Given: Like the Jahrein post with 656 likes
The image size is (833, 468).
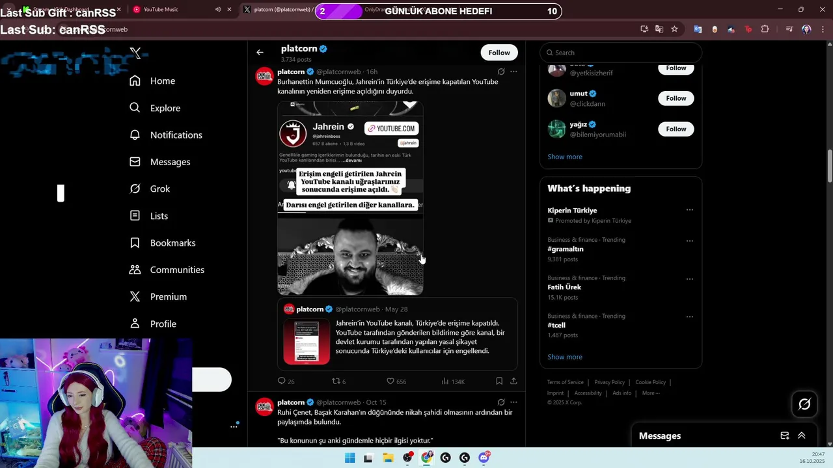Looking at the screenshot, I should 396,382.
